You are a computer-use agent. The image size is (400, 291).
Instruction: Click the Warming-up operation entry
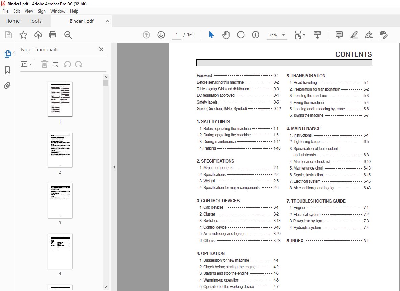[239, 280]
